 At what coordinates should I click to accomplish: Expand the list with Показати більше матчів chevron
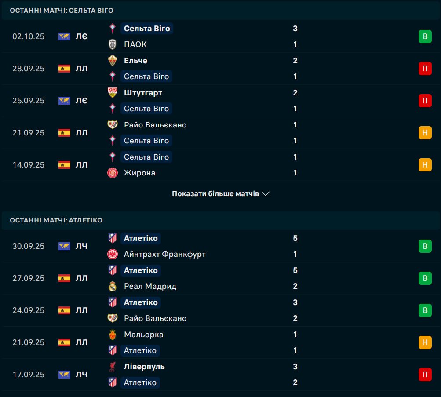click(266, 194)
